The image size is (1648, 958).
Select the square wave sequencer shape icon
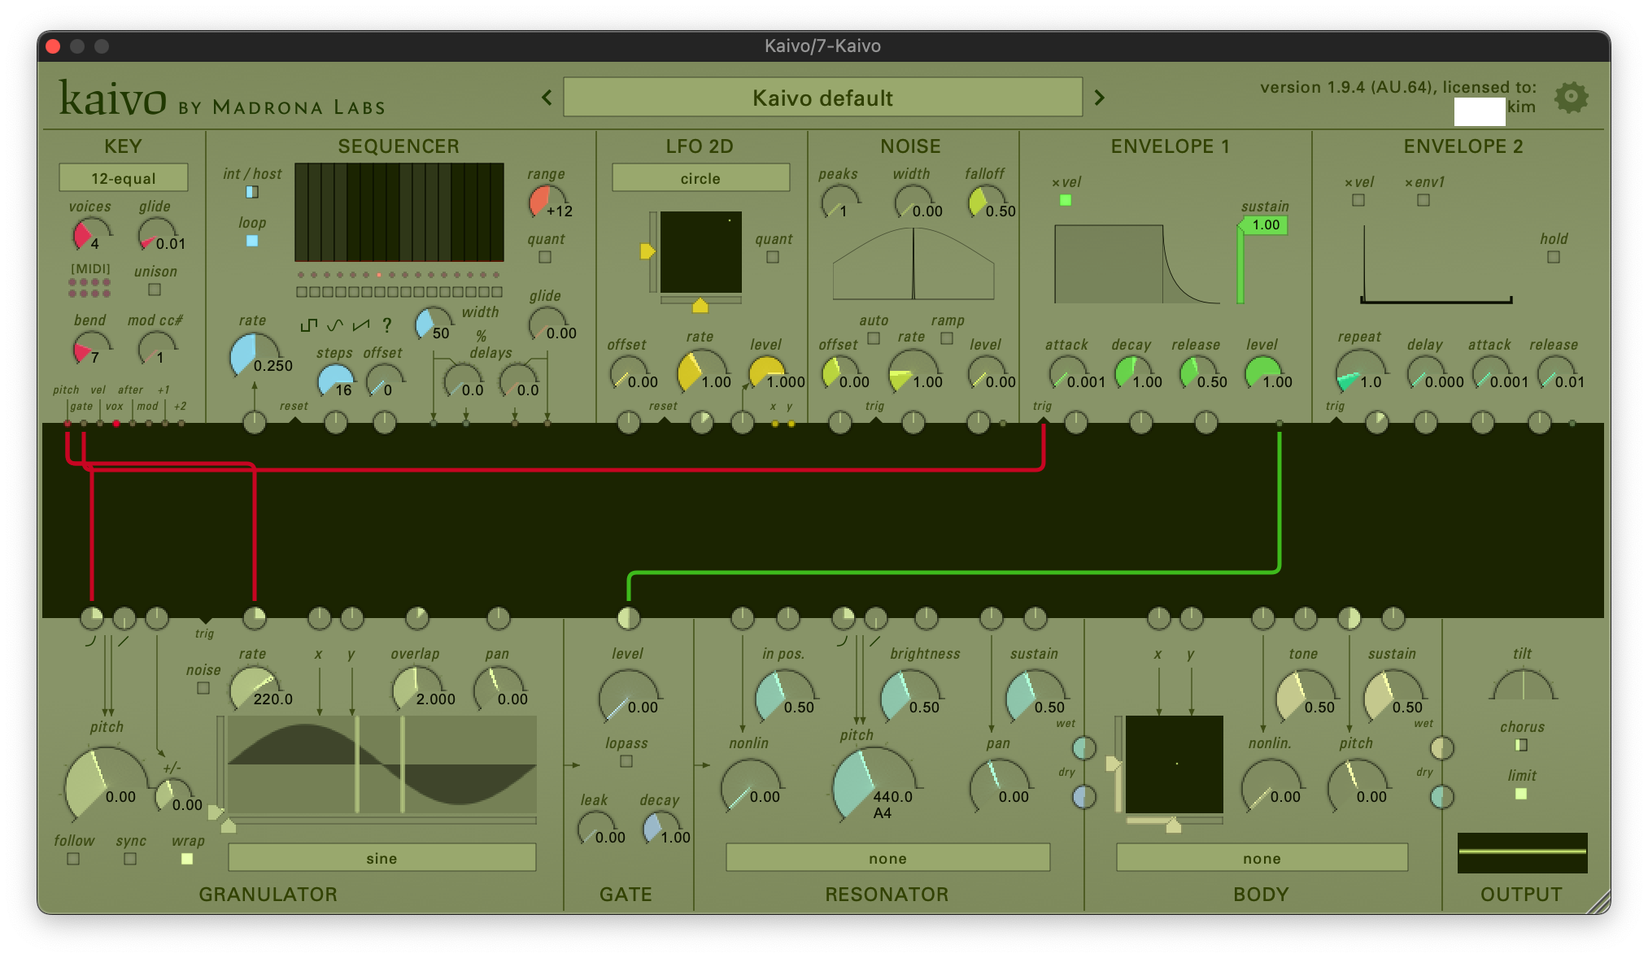[309, 325]
